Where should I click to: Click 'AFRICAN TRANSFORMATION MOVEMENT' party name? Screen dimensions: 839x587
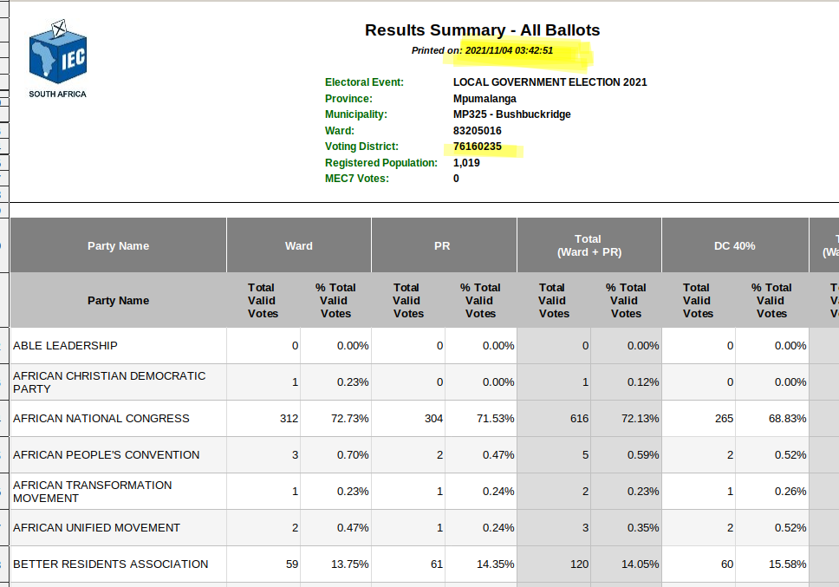(93, 492)
